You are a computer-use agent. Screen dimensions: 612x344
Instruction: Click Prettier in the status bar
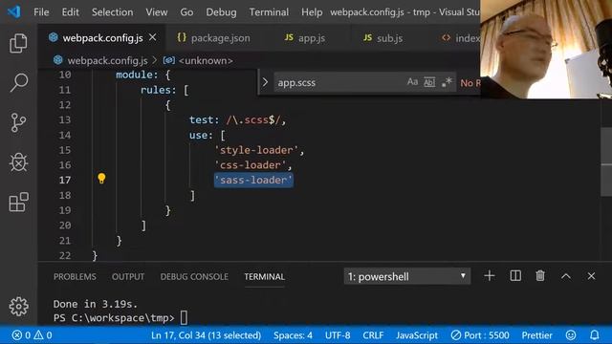(x=536, y=335)
